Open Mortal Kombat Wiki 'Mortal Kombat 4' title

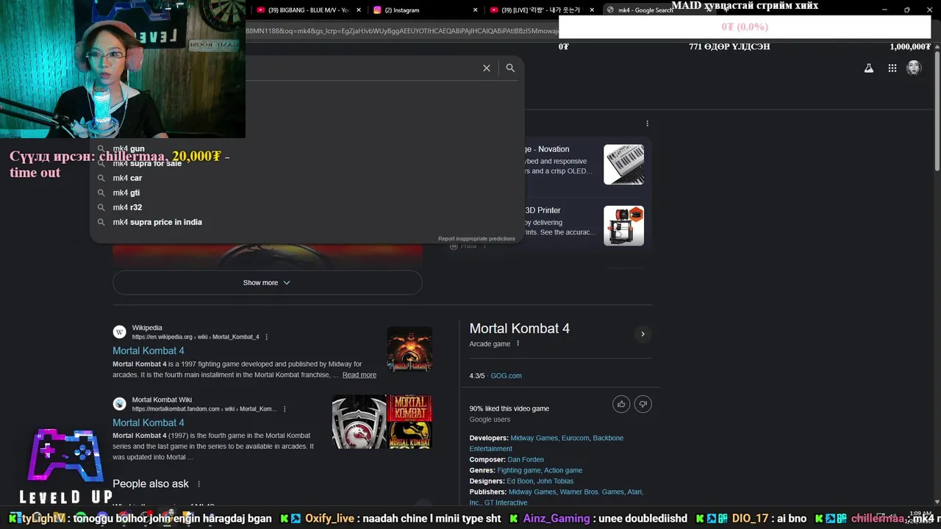point(149,422)
